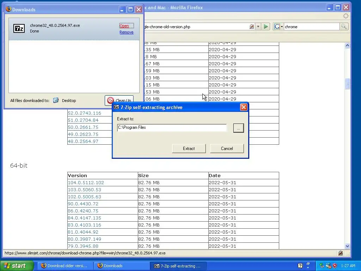The image size is (361, 271).
Task: Open version 50.0.2661.75 link
Action: [x=83, y=127]
